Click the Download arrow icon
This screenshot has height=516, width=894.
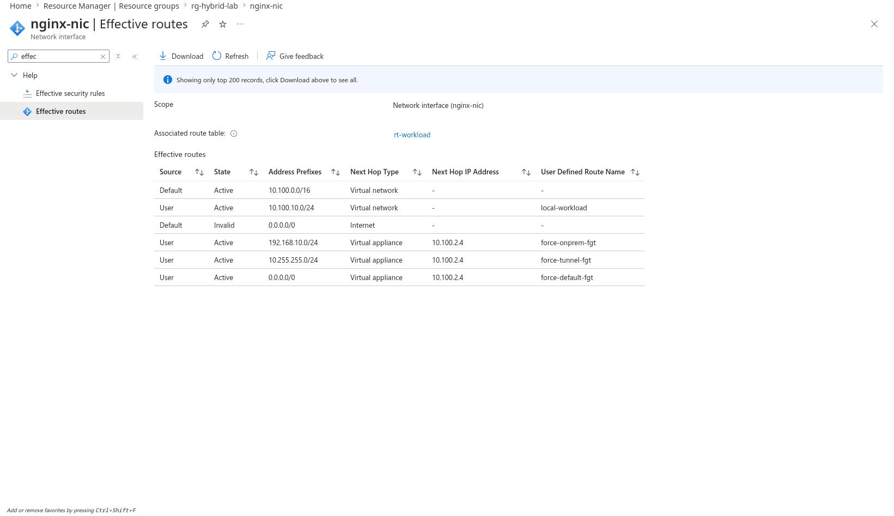tap(163, 56)
